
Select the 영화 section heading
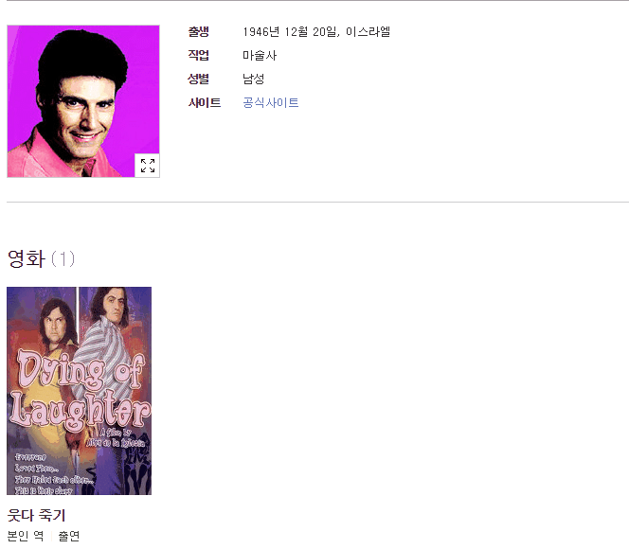(27, 258)
